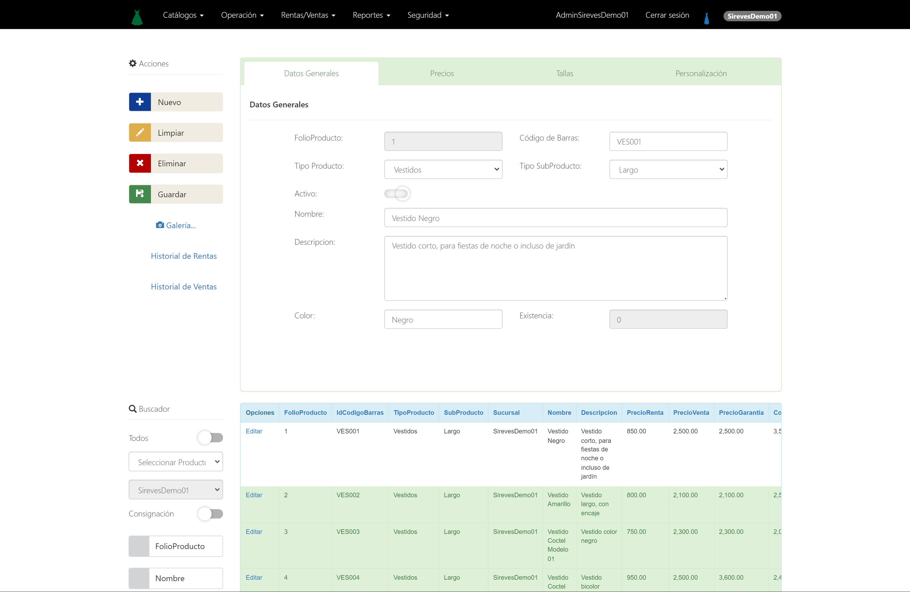Expand the Operación menu
The image size is (910, 592).
click(x=243, y=15)
